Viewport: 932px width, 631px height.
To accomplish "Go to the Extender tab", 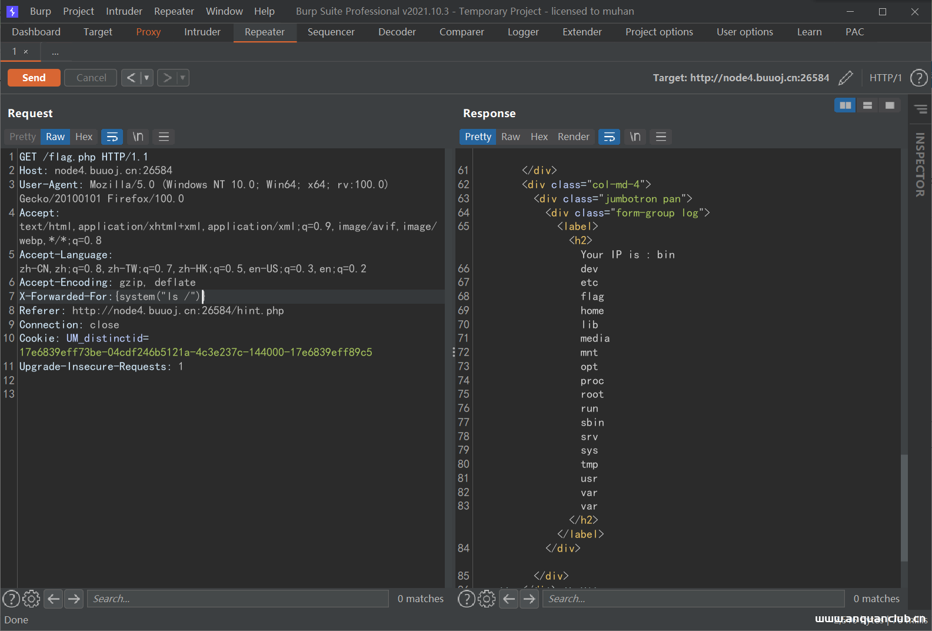I will click(x=582, y=32).
